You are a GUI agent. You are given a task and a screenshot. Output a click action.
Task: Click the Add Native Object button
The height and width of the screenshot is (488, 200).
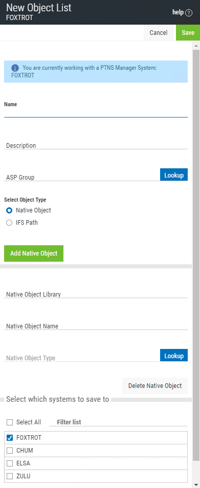click(x=34, y=253)
